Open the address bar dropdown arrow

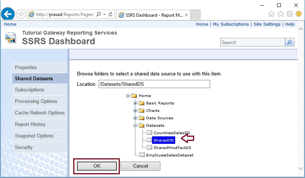click(104, 14)
